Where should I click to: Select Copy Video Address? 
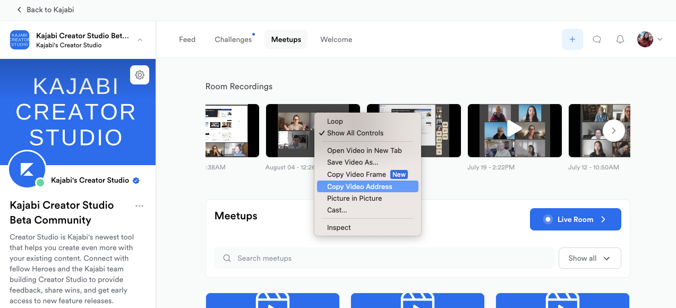tap(367, 186)
